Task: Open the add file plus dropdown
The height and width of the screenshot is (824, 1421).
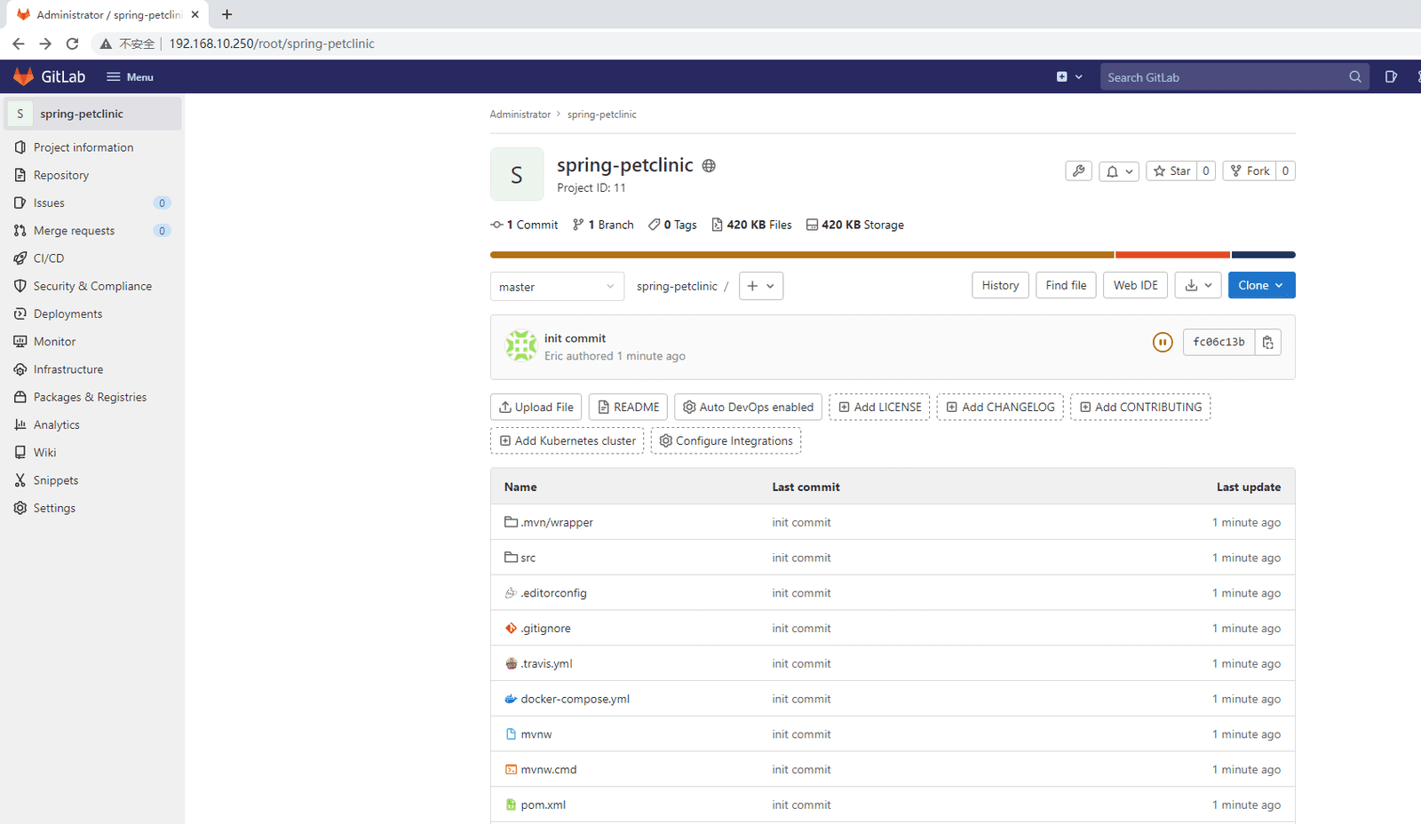Action: [761, 286]
